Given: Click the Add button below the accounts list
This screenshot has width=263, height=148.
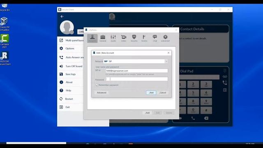Looking at the screenshot, I should pos(147,113).
